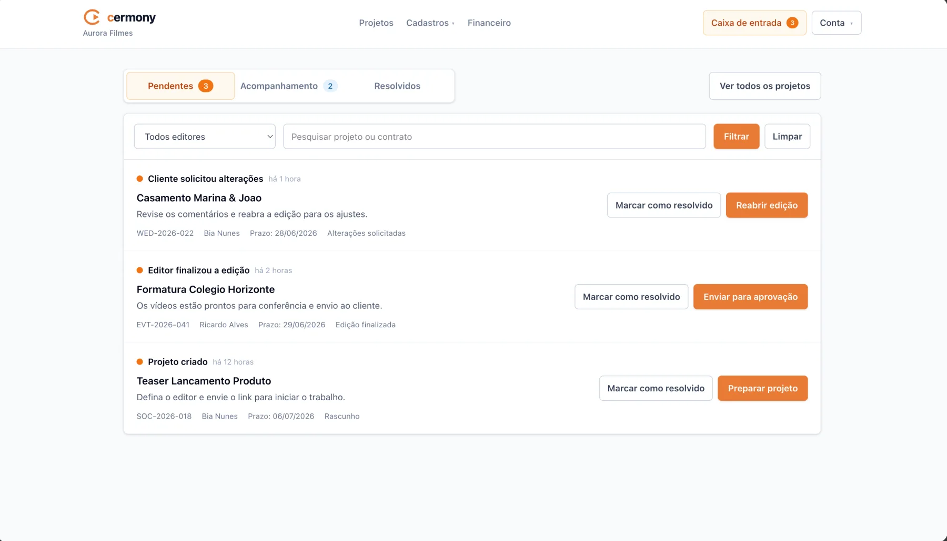Click the Cermony logo icon
This screenshot has height=541, width=947.
92,17
